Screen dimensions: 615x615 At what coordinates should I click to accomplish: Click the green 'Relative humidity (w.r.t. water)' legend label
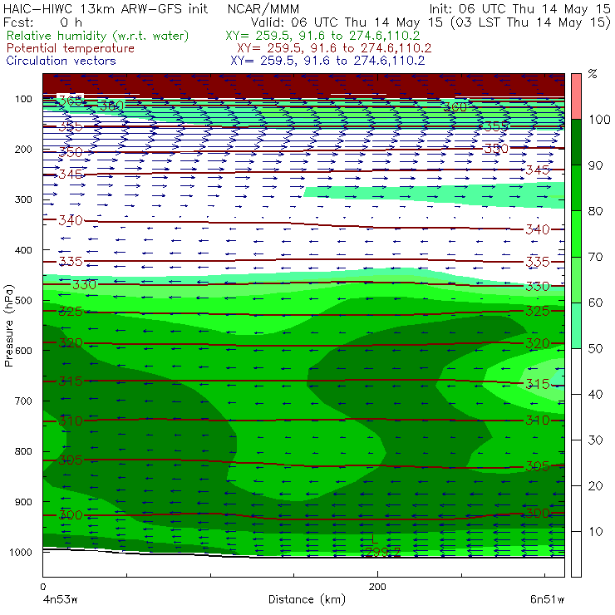[98, 36]
